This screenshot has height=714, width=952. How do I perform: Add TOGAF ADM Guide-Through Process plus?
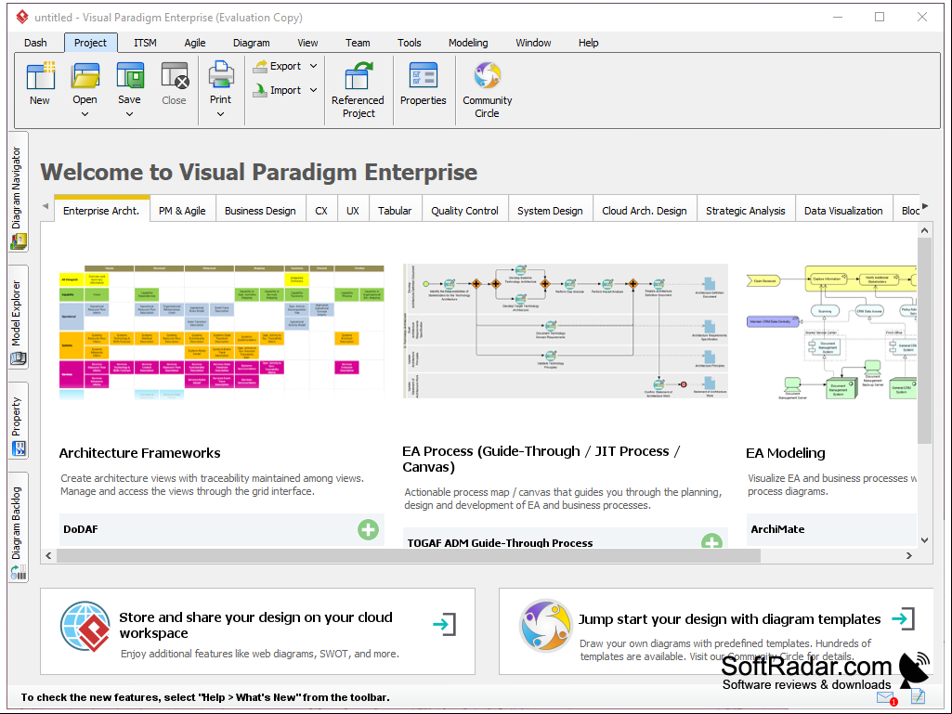711,540
